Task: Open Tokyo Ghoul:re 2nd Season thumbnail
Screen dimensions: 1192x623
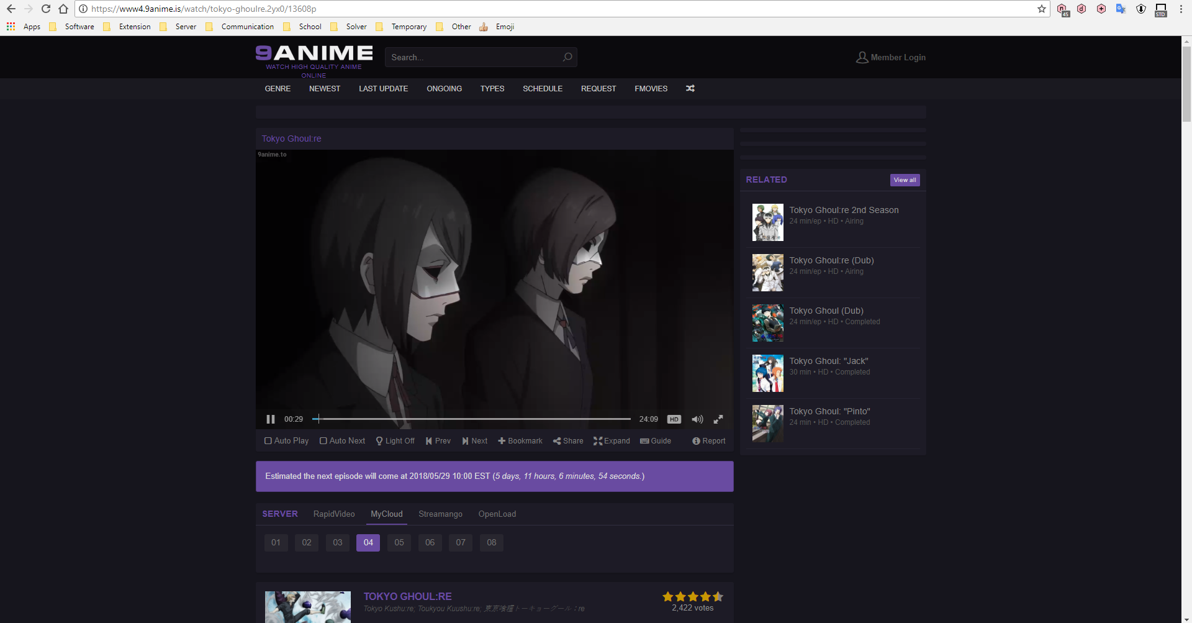Action: [768, 222]
